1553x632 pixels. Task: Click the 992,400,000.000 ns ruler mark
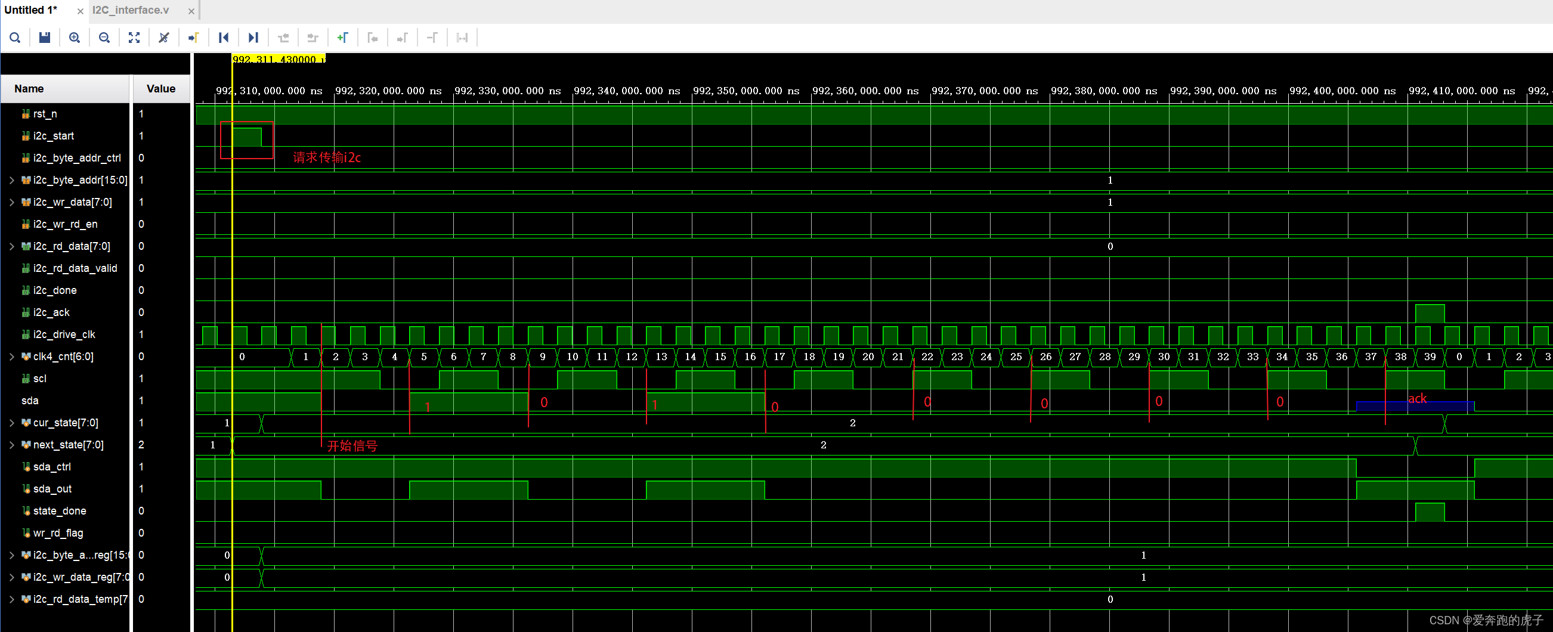tap(1342, 91)
